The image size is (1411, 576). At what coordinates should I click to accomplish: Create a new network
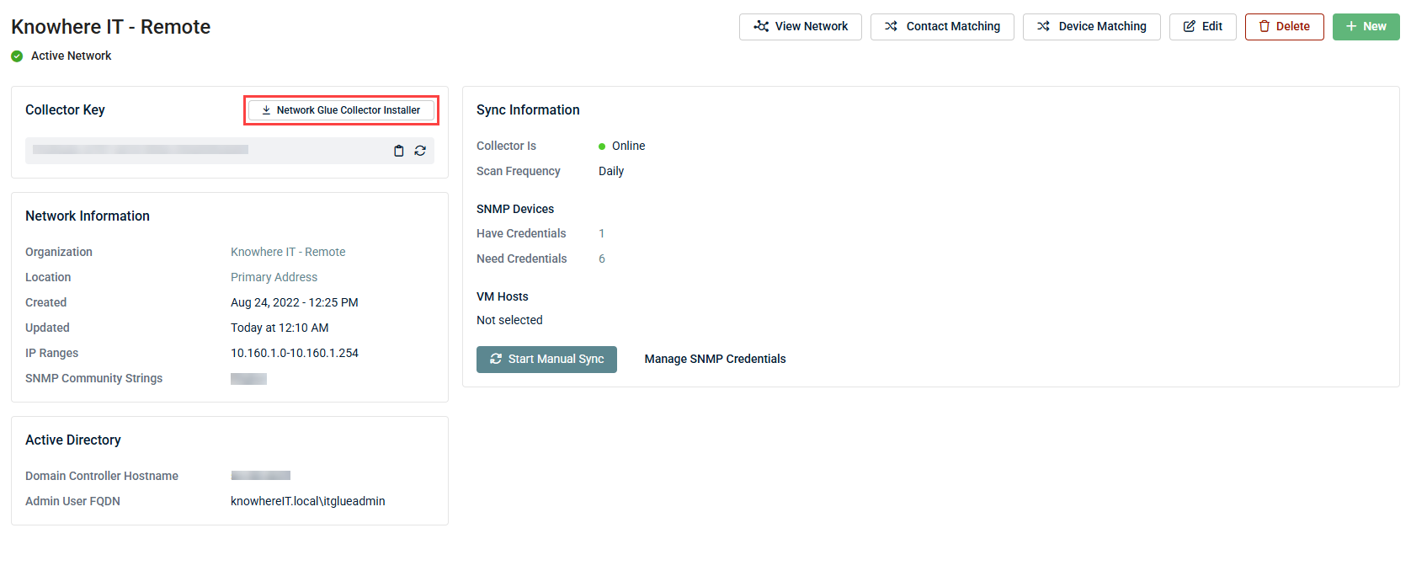click(x=1366, y=26)
